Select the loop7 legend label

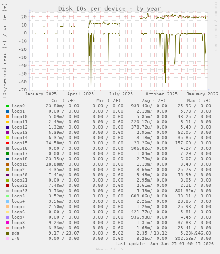18,217
